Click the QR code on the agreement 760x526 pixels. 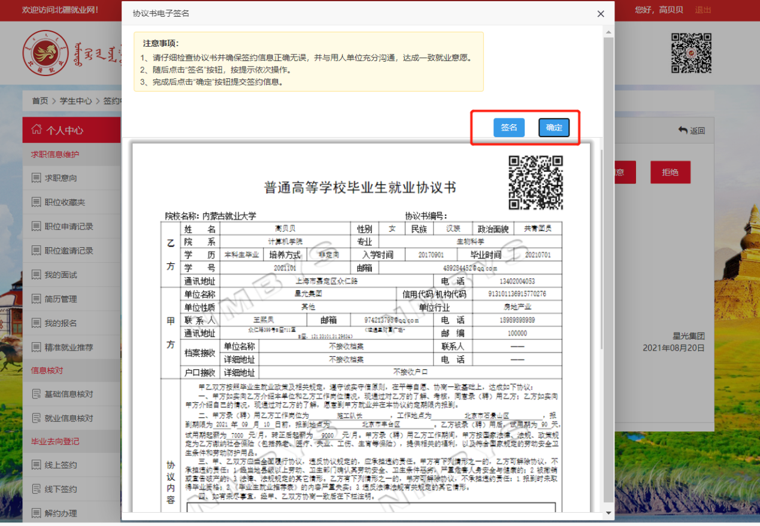[535, 183]
